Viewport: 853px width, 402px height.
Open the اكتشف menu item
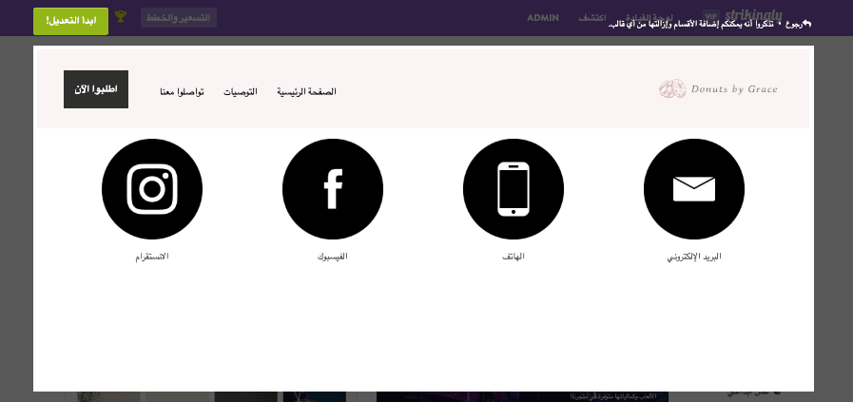[591, 18]
